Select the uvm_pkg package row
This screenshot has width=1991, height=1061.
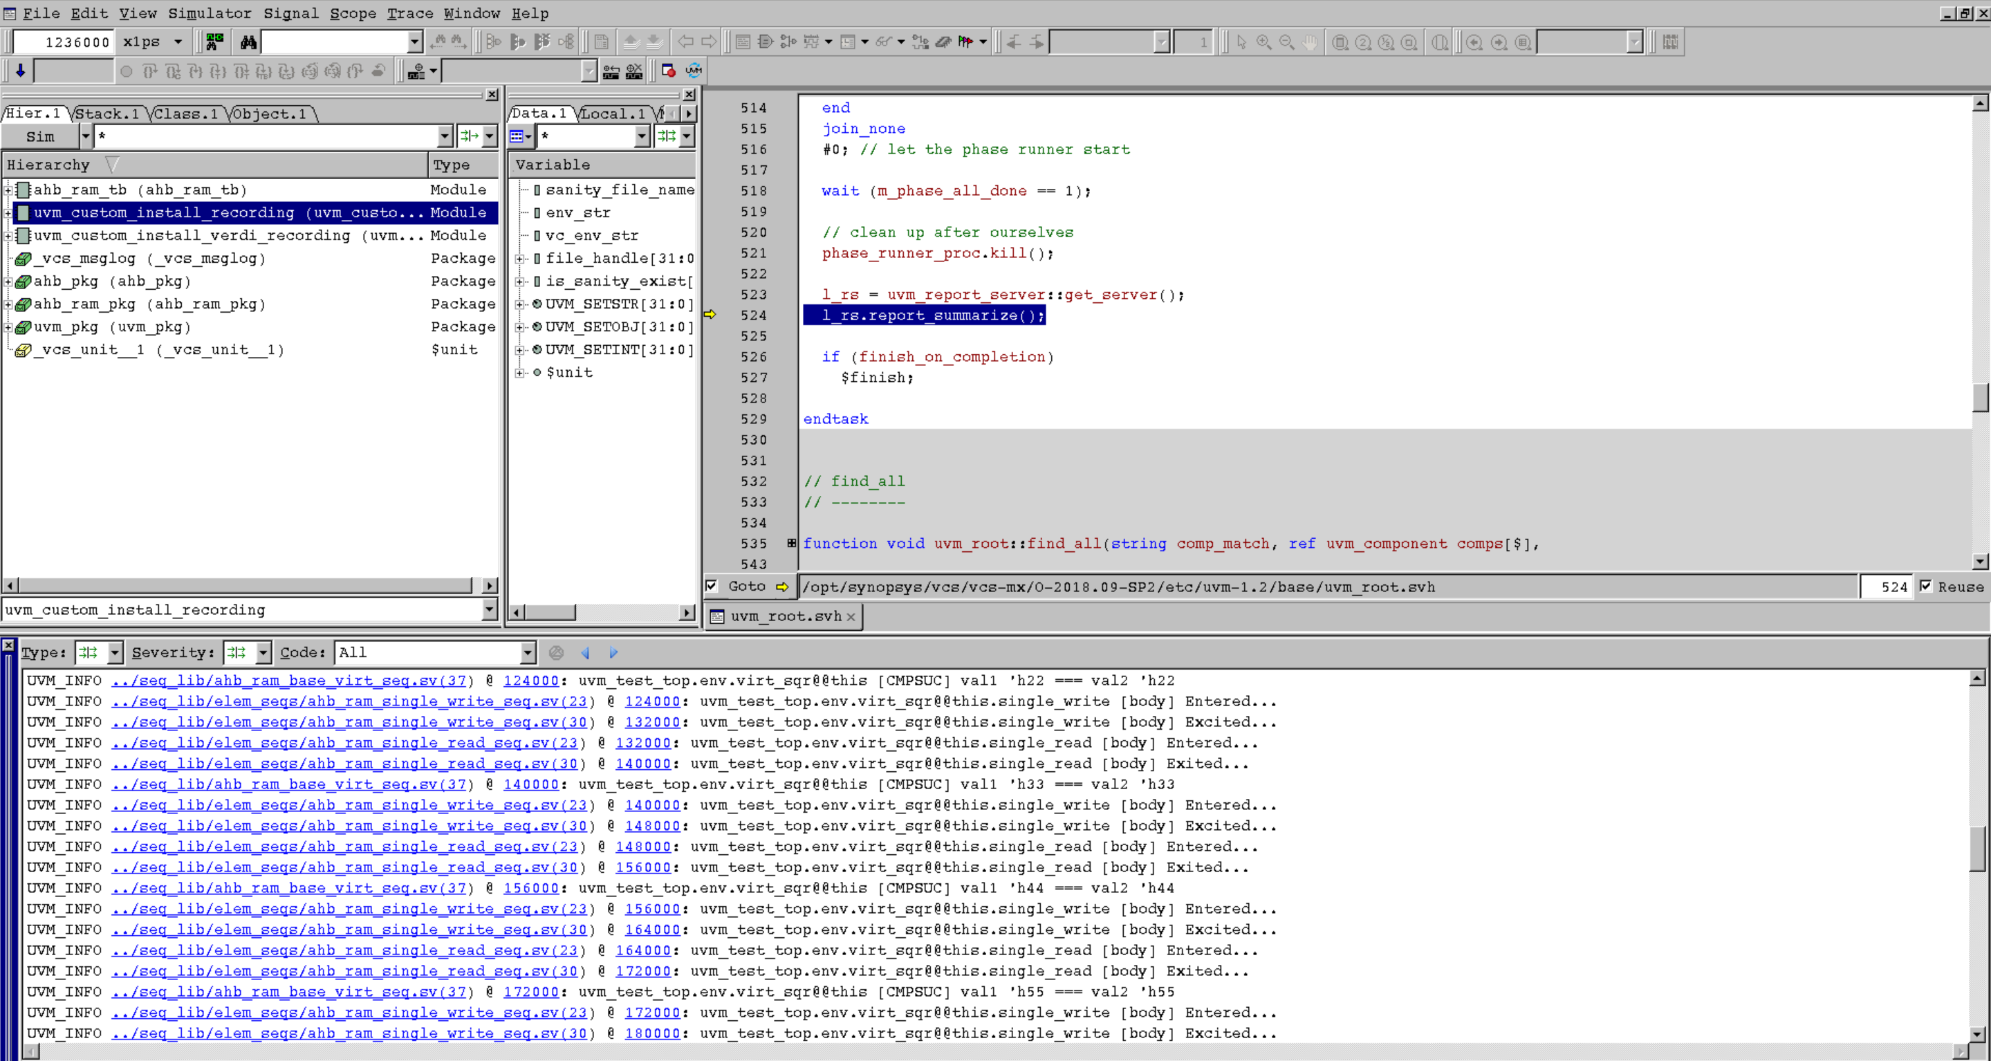(x=111, y=327)
